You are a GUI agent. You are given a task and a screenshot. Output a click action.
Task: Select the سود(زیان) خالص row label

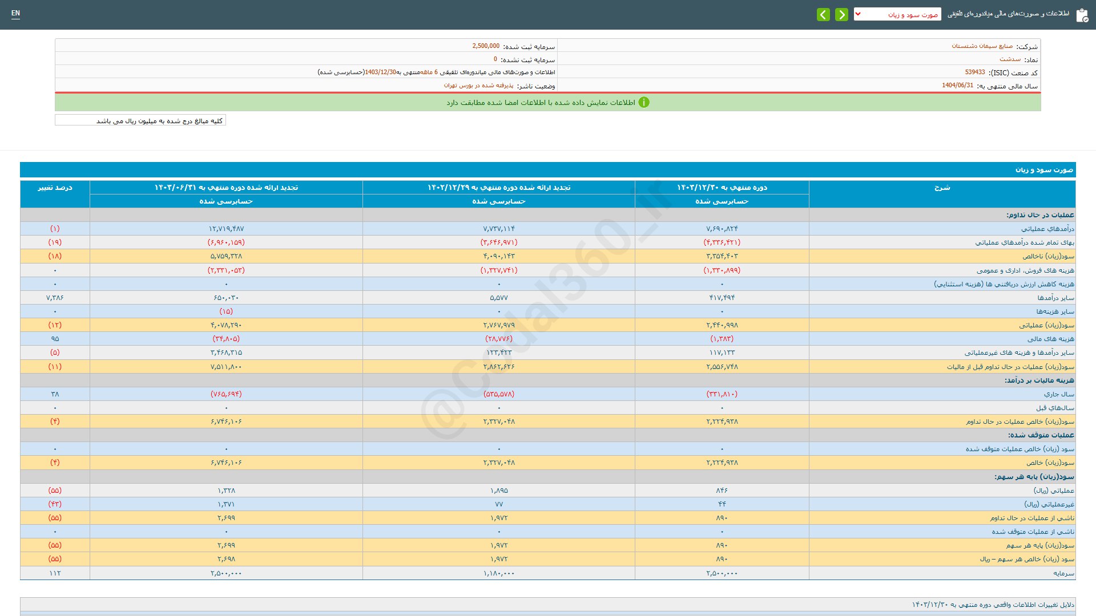(x=1050, y=463)
